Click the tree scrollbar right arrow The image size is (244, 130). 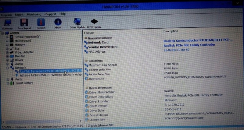coord(81,121)
